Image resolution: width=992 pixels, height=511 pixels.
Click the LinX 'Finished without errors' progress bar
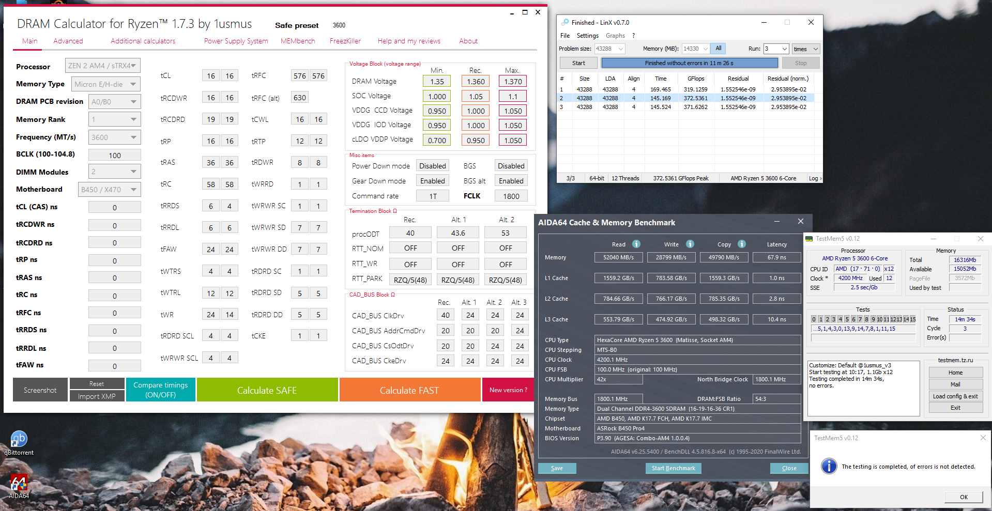pyautogui.click(x=690, y=63)
